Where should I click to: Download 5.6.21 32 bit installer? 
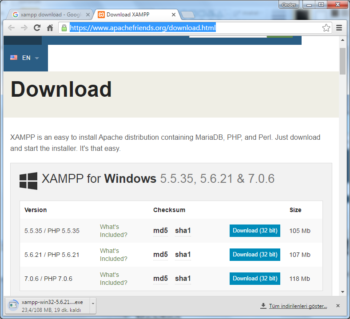[x=255, y=255]
